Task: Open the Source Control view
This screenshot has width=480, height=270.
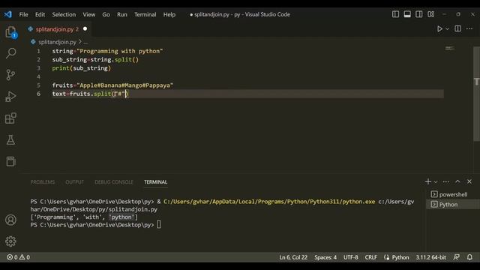Action: tap(10, 75)
